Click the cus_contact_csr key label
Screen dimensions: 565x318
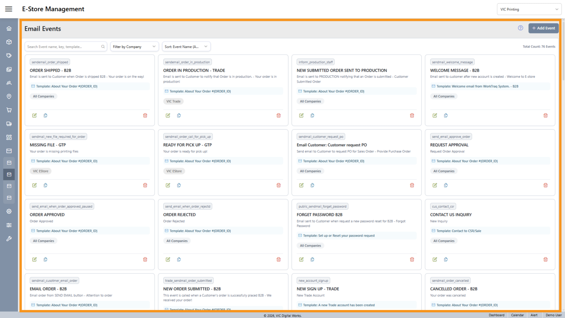tap(443, 207)
